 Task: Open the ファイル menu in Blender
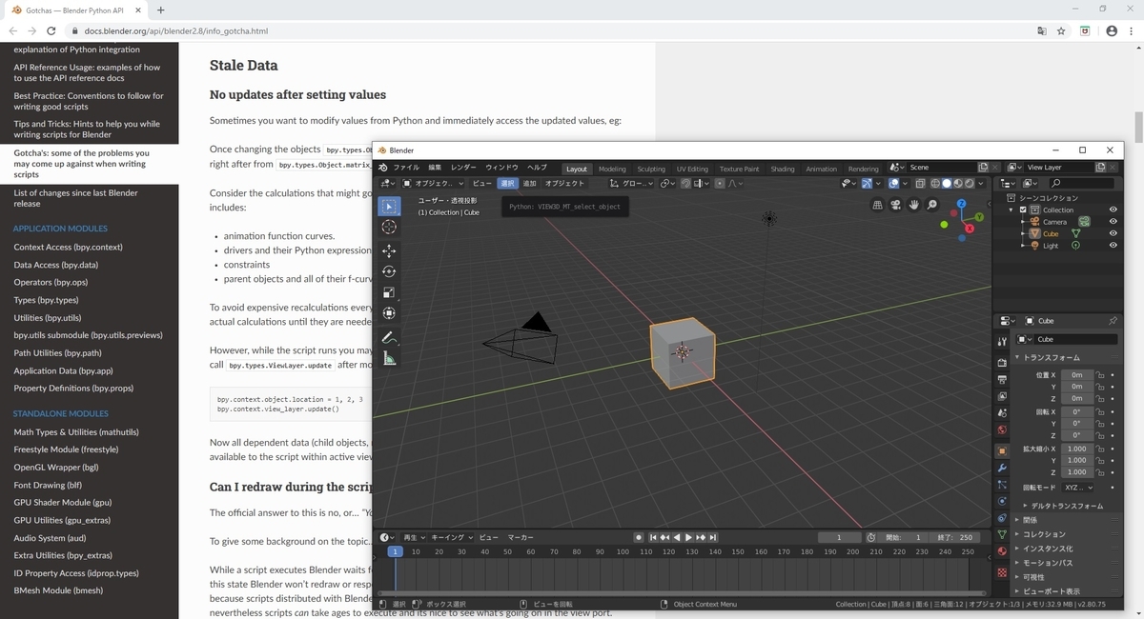[406, 169]
